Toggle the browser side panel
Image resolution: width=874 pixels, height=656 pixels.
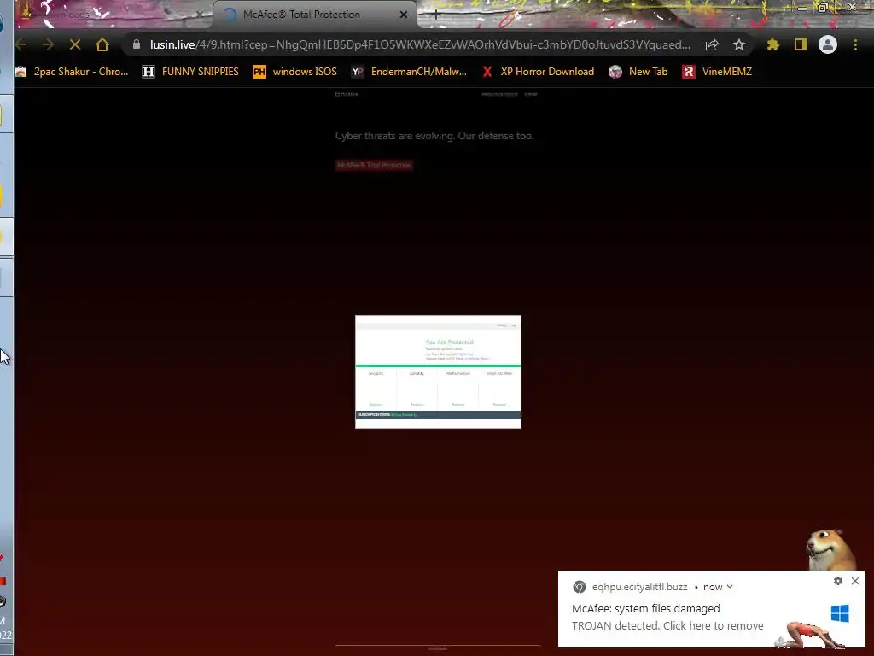801,44
